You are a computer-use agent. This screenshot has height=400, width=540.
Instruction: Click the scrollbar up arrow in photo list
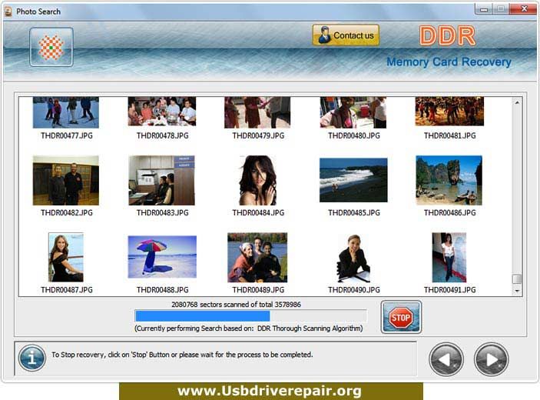[x=517, y=102]
